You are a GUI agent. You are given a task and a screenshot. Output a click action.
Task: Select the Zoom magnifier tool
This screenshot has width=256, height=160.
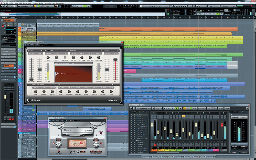[152, 6]
